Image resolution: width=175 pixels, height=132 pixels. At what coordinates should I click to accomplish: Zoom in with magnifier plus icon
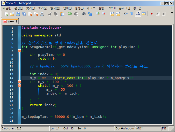click(98, 14)
